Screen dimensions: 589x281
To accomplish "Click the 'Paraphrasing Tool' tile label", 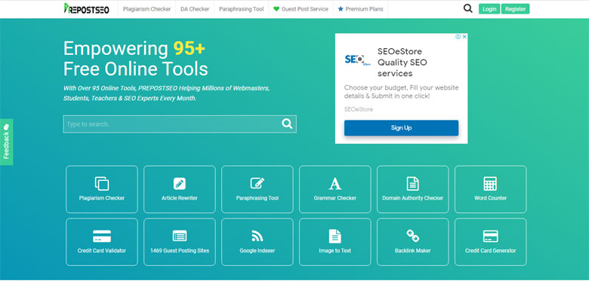I will pyautogui.click(x=257, y=198).
